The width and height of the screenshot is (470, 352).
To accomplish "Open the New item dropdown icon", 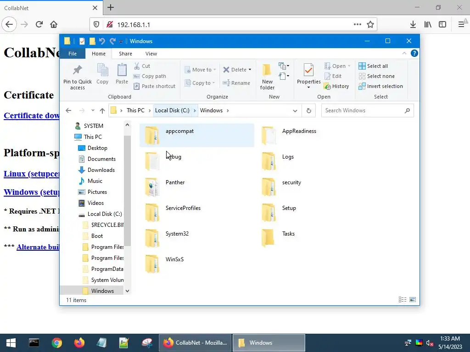I will 284,66.
